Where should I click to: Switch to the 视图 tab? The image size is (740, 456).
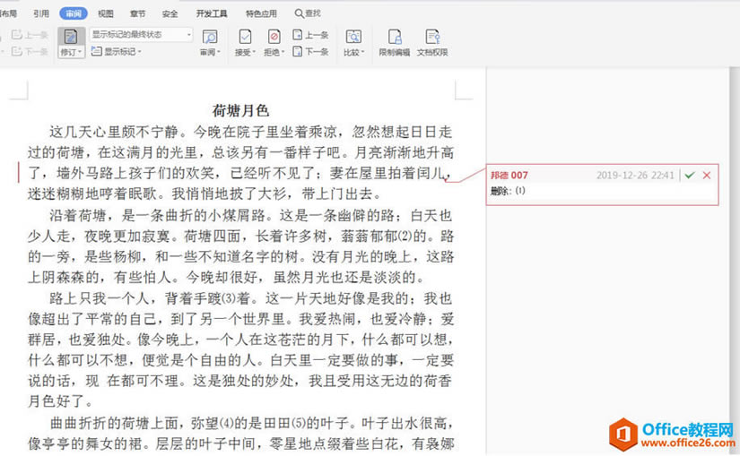[x=105, y=13]
